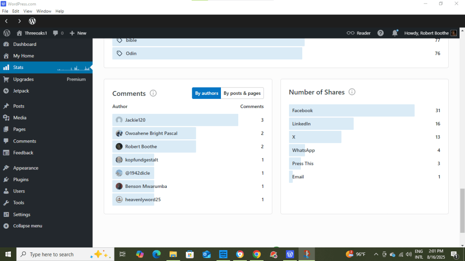
Task: Click the back navigation arrow
Action: click(x=6, y=21)
